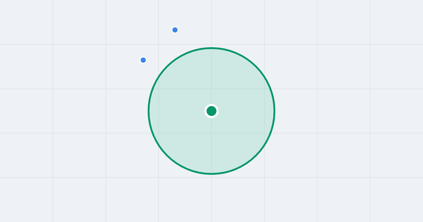Click the green center marker of the circle

point(211,111)
